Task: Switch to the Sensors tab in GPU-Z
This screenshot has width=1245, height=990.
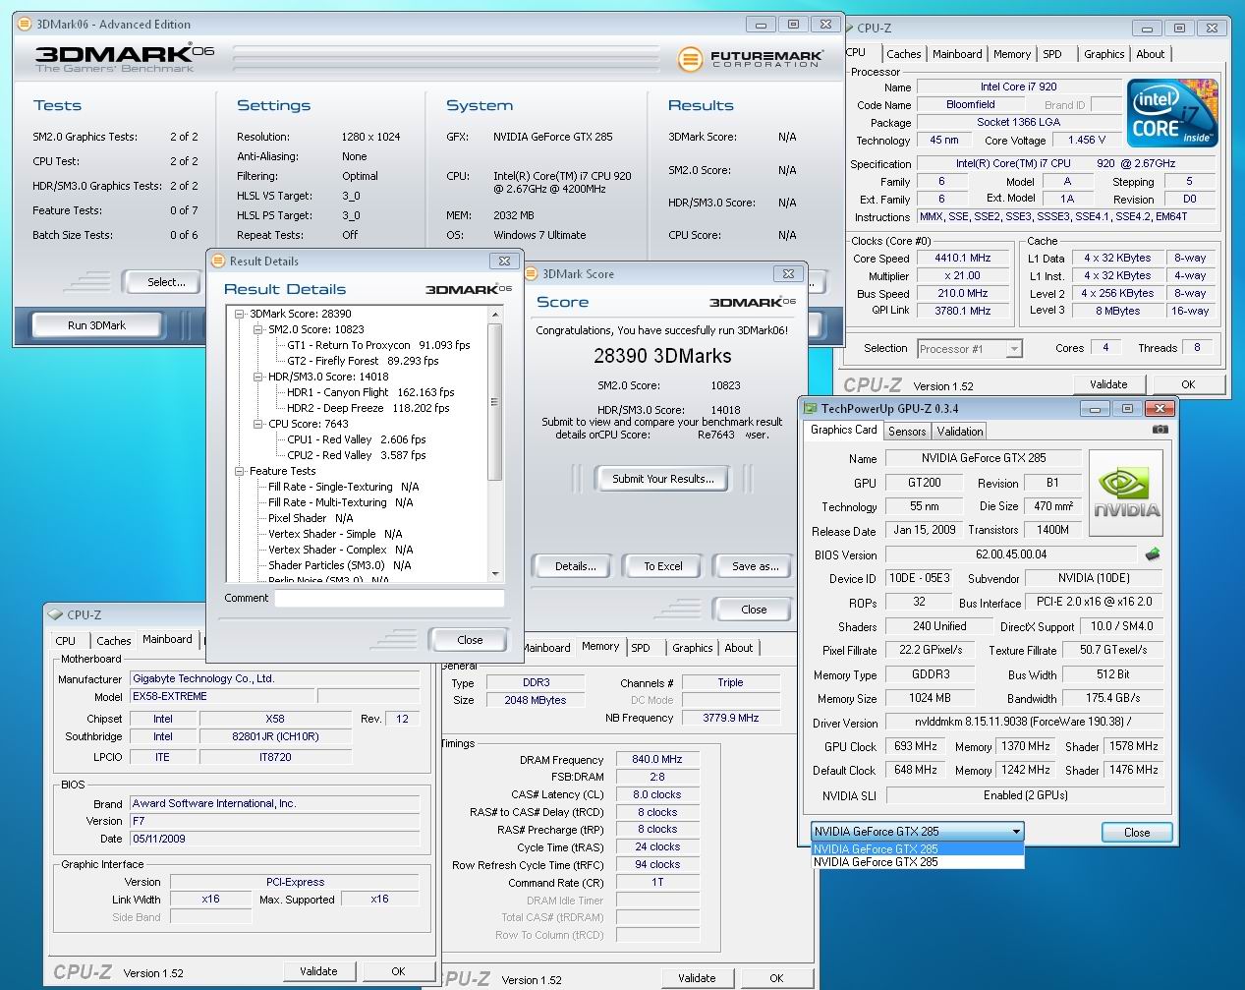Action: tap(907, 431)
